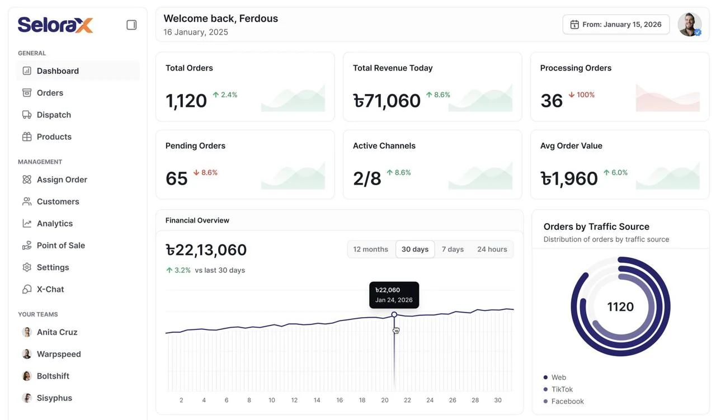This screenshot has width=716, height=420.
Task: Click the Assign Order icon
Action: pos(27,180)
